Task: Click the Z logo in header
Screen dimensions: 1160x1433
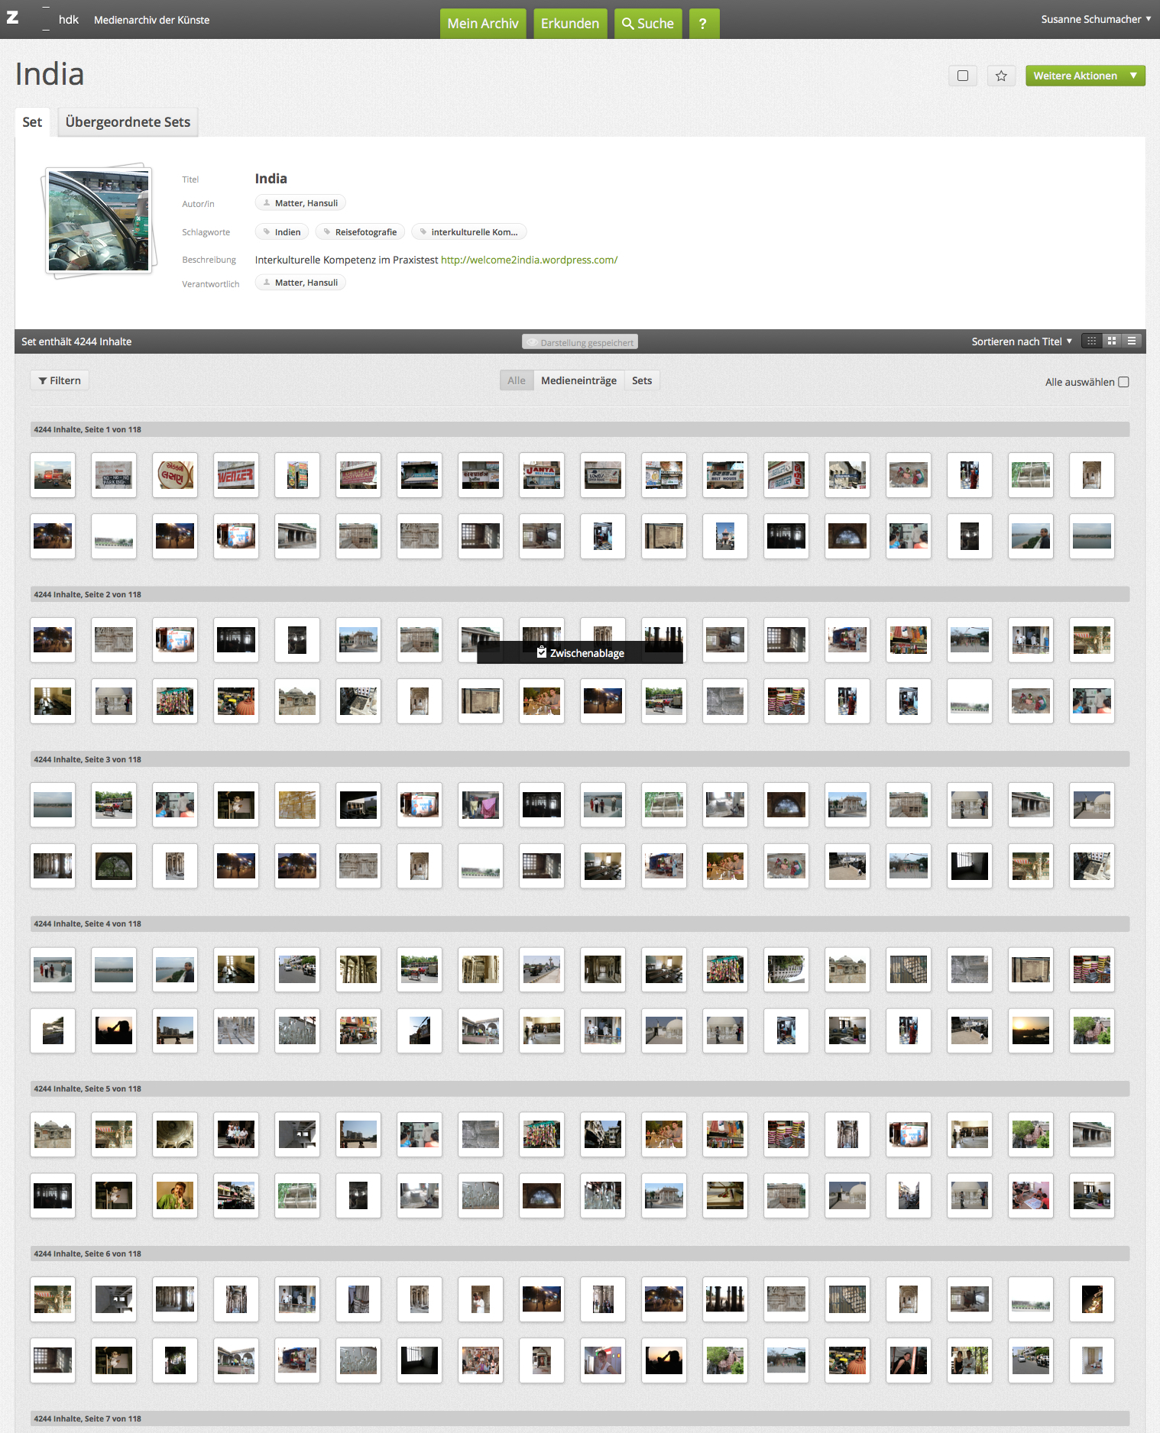Action: coord(13,18)
